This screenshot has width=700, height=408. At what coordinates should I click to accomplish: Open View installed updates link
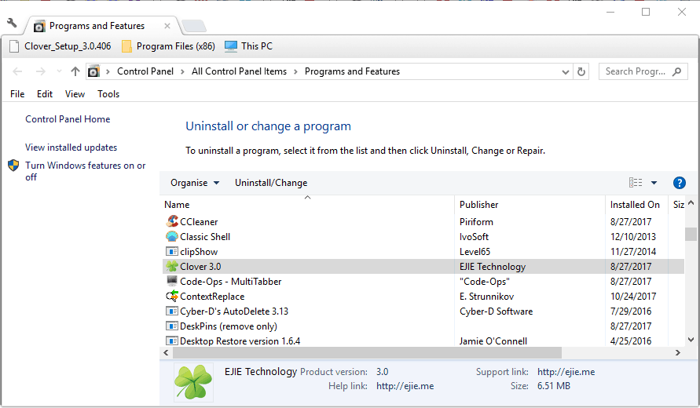point(71,148)
